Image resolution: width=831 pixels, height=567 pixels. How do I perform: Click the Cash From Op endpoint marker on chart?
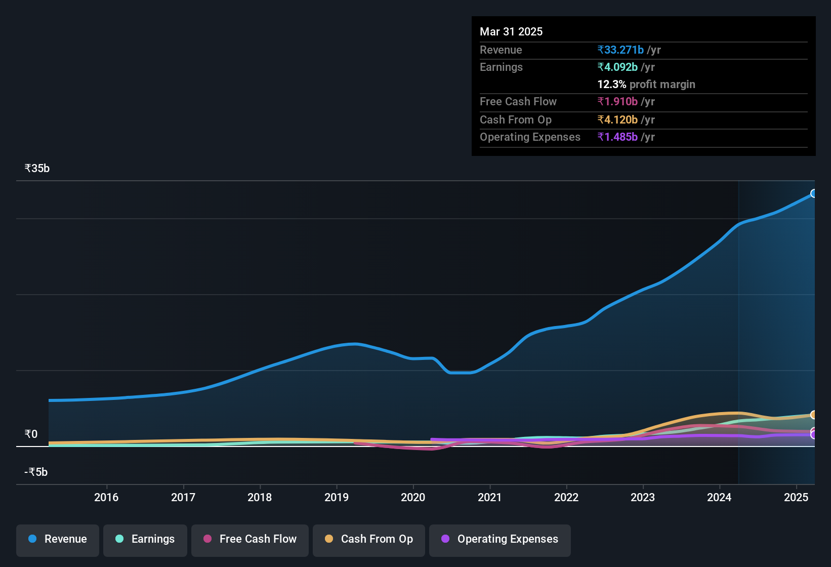[x=814, y=415]
